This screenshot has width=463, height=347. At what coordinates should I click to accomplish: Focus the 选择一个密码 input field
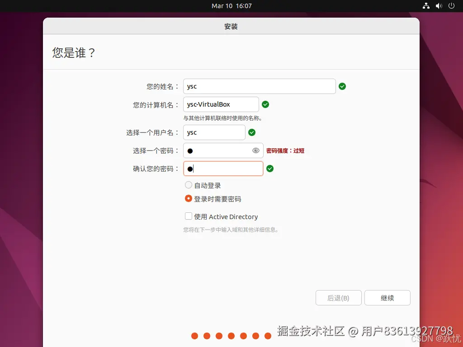point(223,150)
